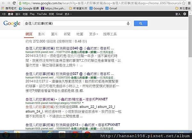Expand 更多 dropdown in results tabs
This screenshot has height=139, width=192.
(93, 34)
